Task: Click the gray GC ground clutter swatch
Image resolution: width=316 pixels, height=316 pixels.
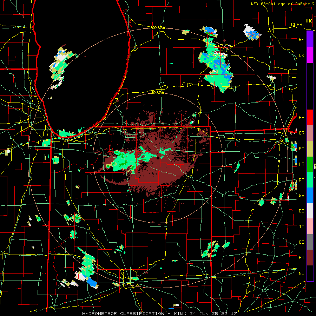Action: coord(310,242)
